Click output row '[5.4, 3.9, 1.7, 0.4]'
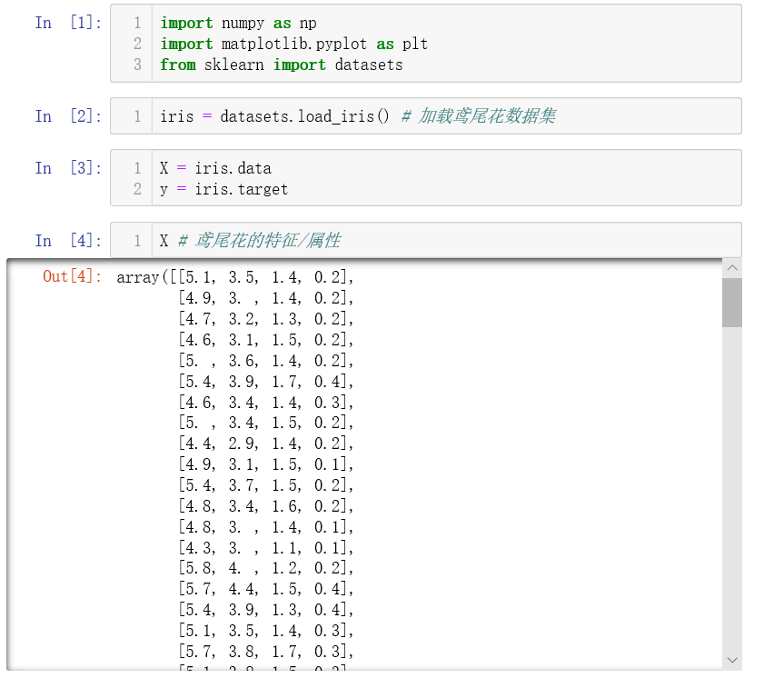 (x=265, y=382)
